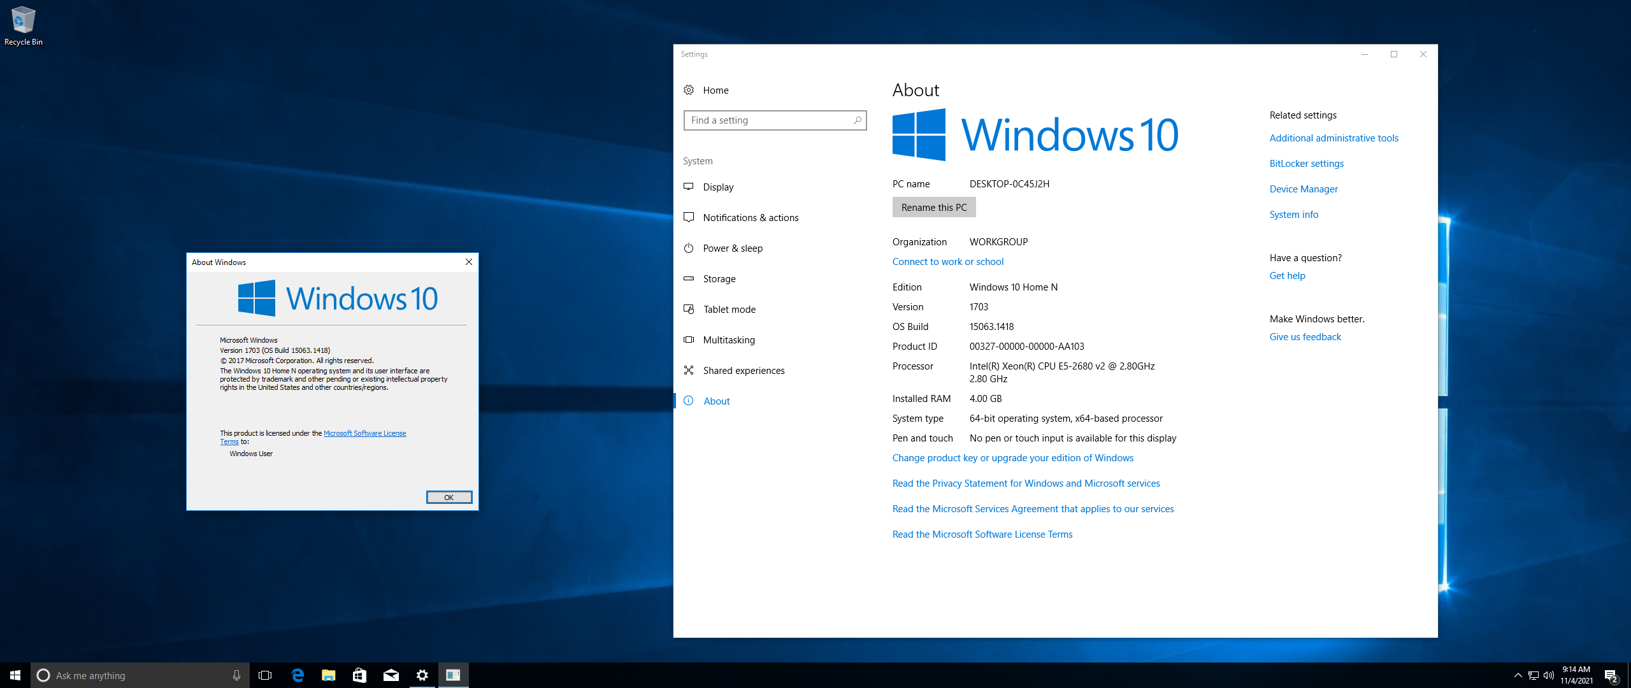Click the Settings gear taskbar icon
This screenshot has height=688, width=1631.
click(422, 675)
